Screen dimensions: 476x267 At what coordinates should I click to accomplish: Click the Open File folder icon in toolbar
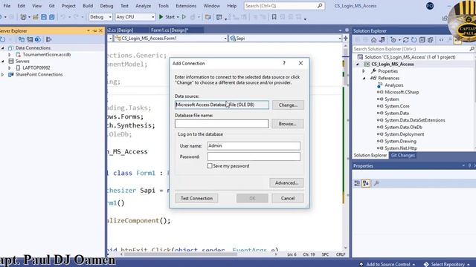(x=36, y=17)
